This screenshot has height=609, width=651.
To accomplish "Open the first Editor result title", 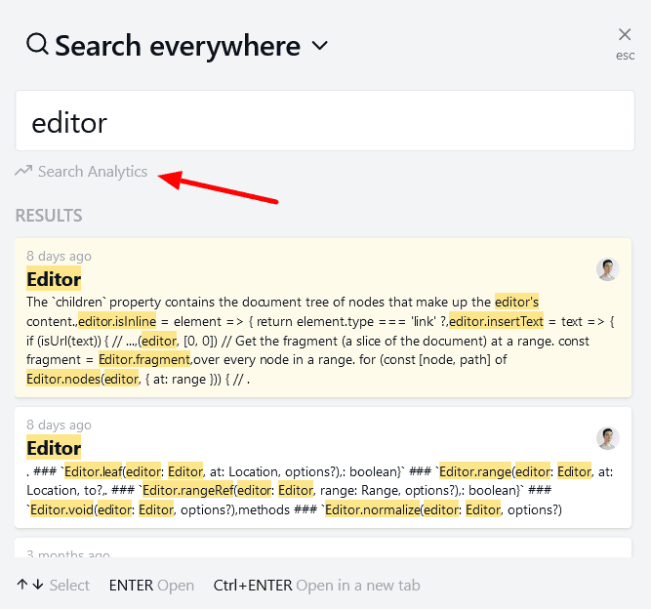I will (x=54, y=279).
